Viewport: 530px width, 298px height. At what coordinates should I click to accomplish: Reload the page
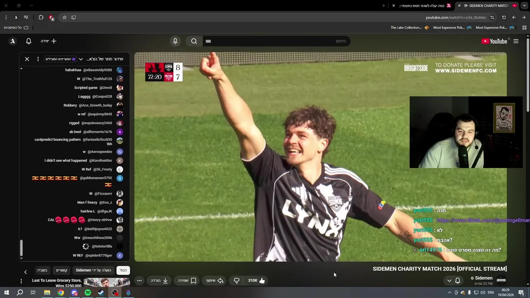pos(504,17)
